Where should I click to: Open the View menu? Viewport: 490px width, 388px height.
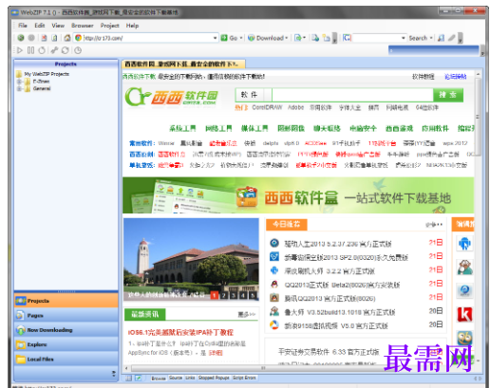tap(58, 26)
